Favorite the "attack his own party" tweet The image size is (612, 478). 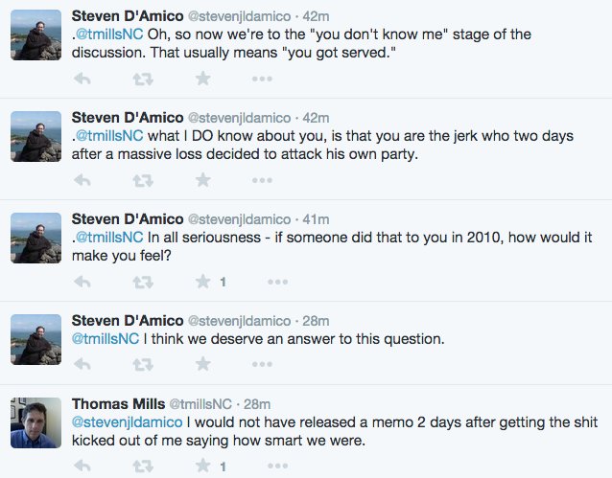pos(203,180)
